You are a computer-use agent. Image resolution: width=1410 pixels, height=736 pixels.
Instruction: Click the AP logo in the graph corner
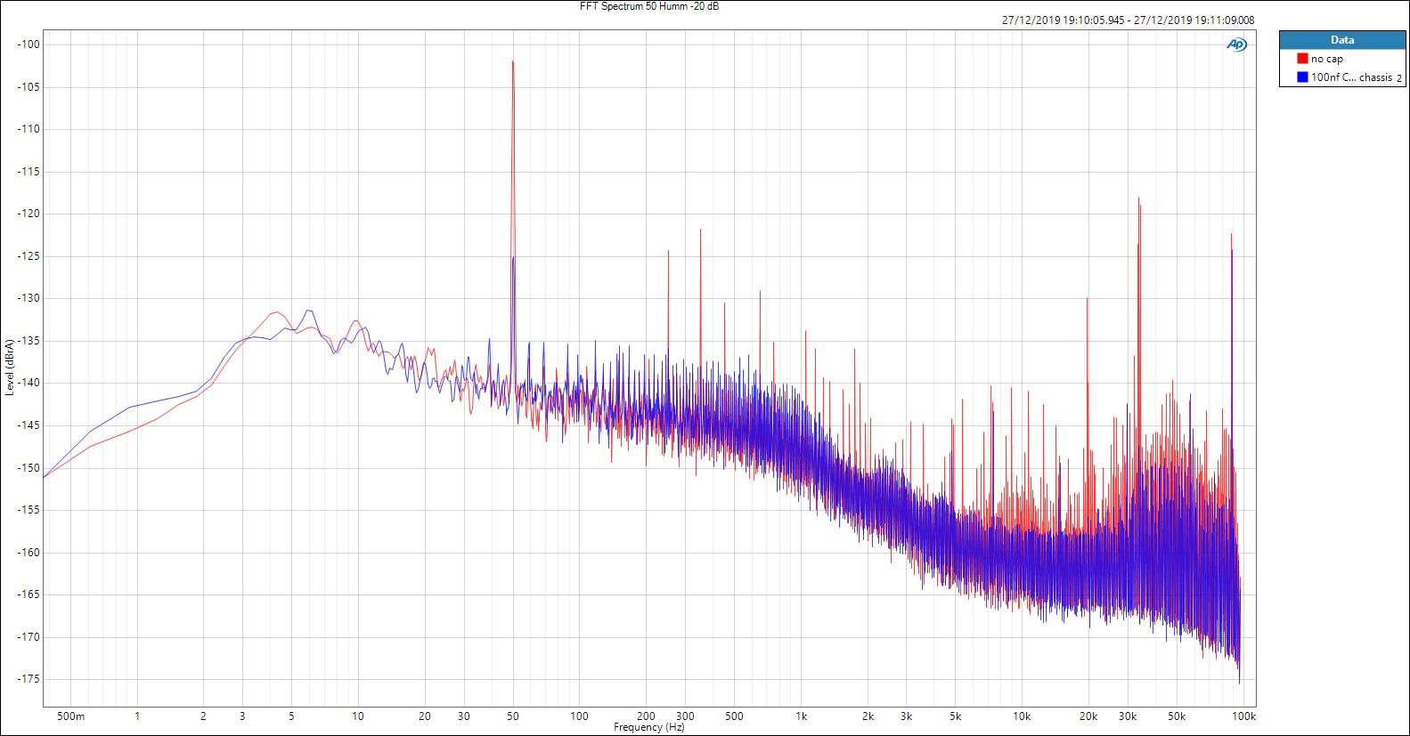click(1237, 45)
